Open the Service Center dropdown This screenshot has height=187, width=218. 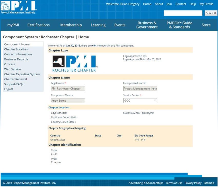140,101
